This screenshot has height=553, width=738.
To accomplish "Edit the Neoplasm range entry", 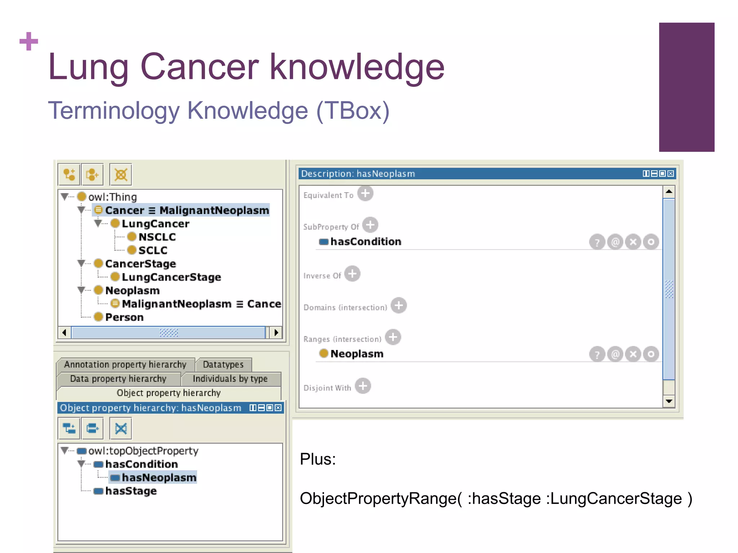I will [x=651, y=354].
